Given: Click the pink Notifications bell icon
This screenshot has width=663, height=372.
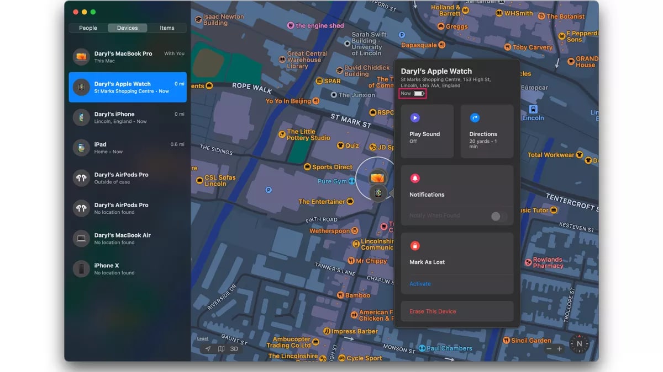Looking at the screenshot, I should click(415, 178).
